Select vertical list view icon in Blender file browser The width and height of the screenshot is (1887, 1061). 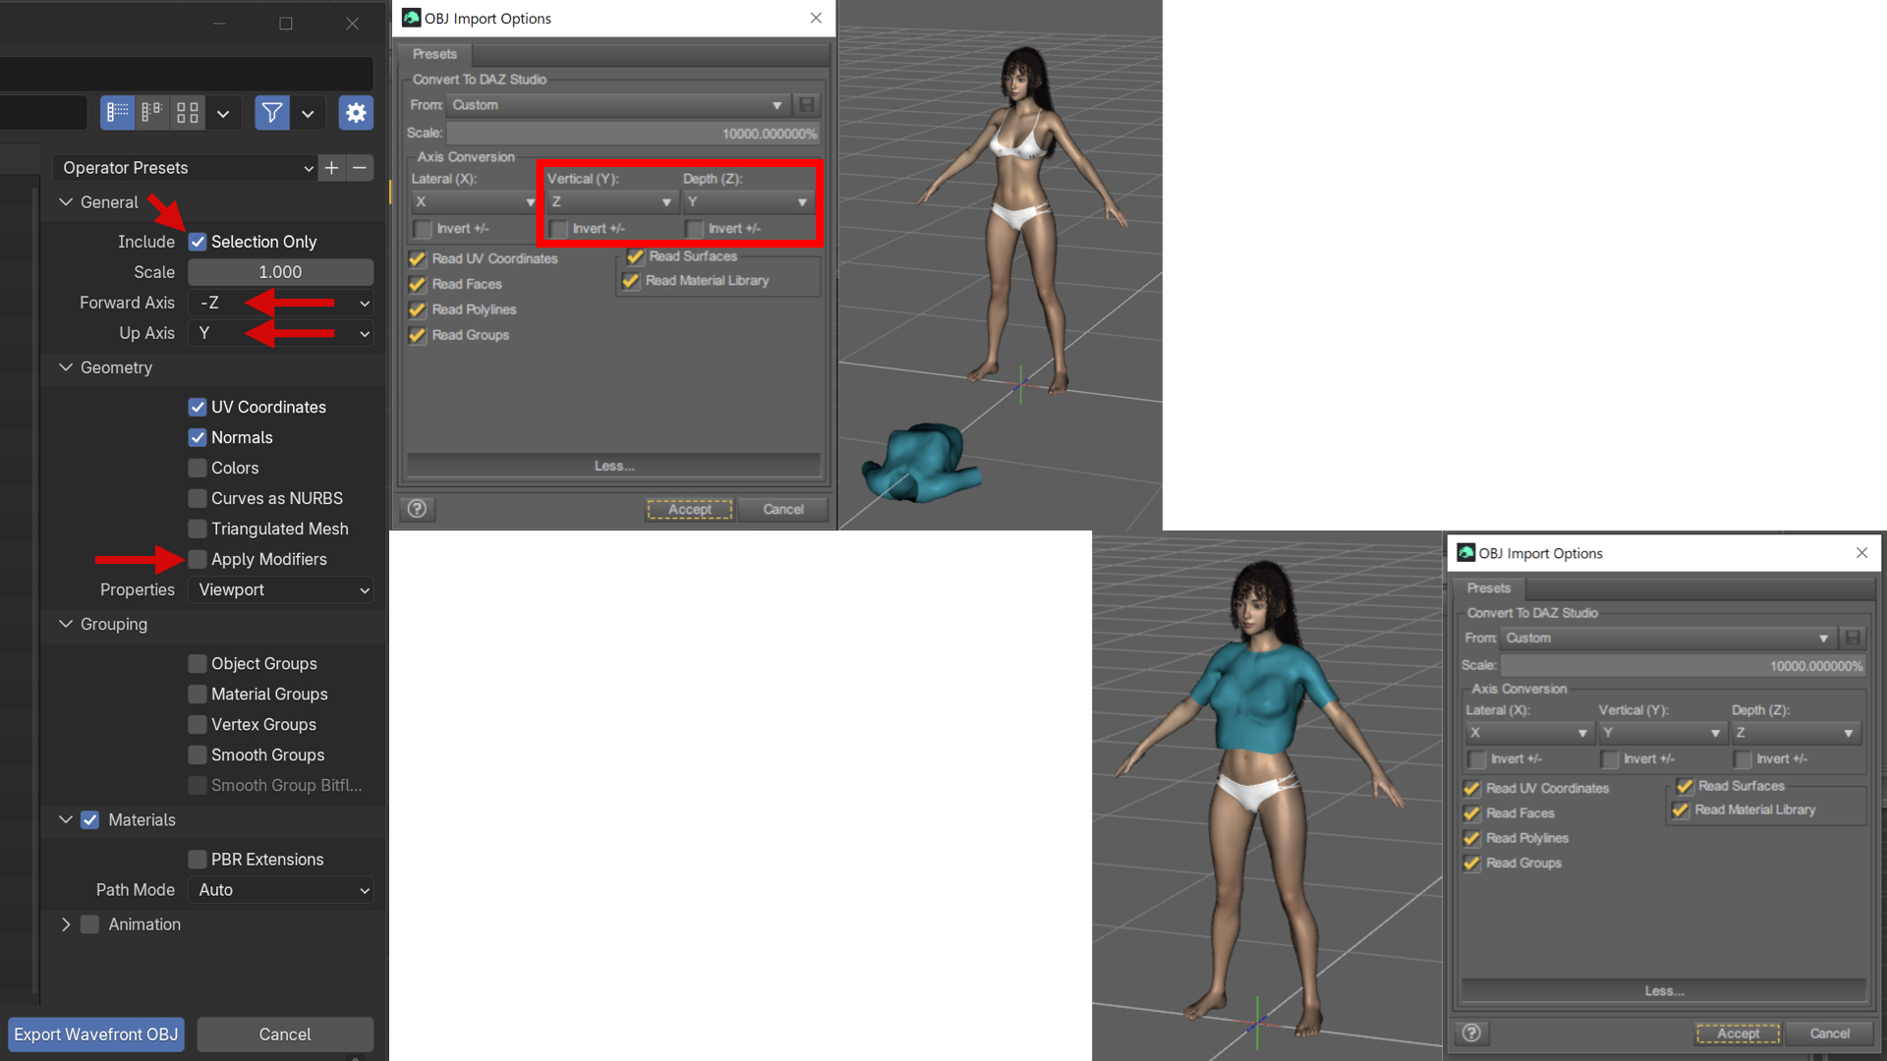[x=118, y=113]
